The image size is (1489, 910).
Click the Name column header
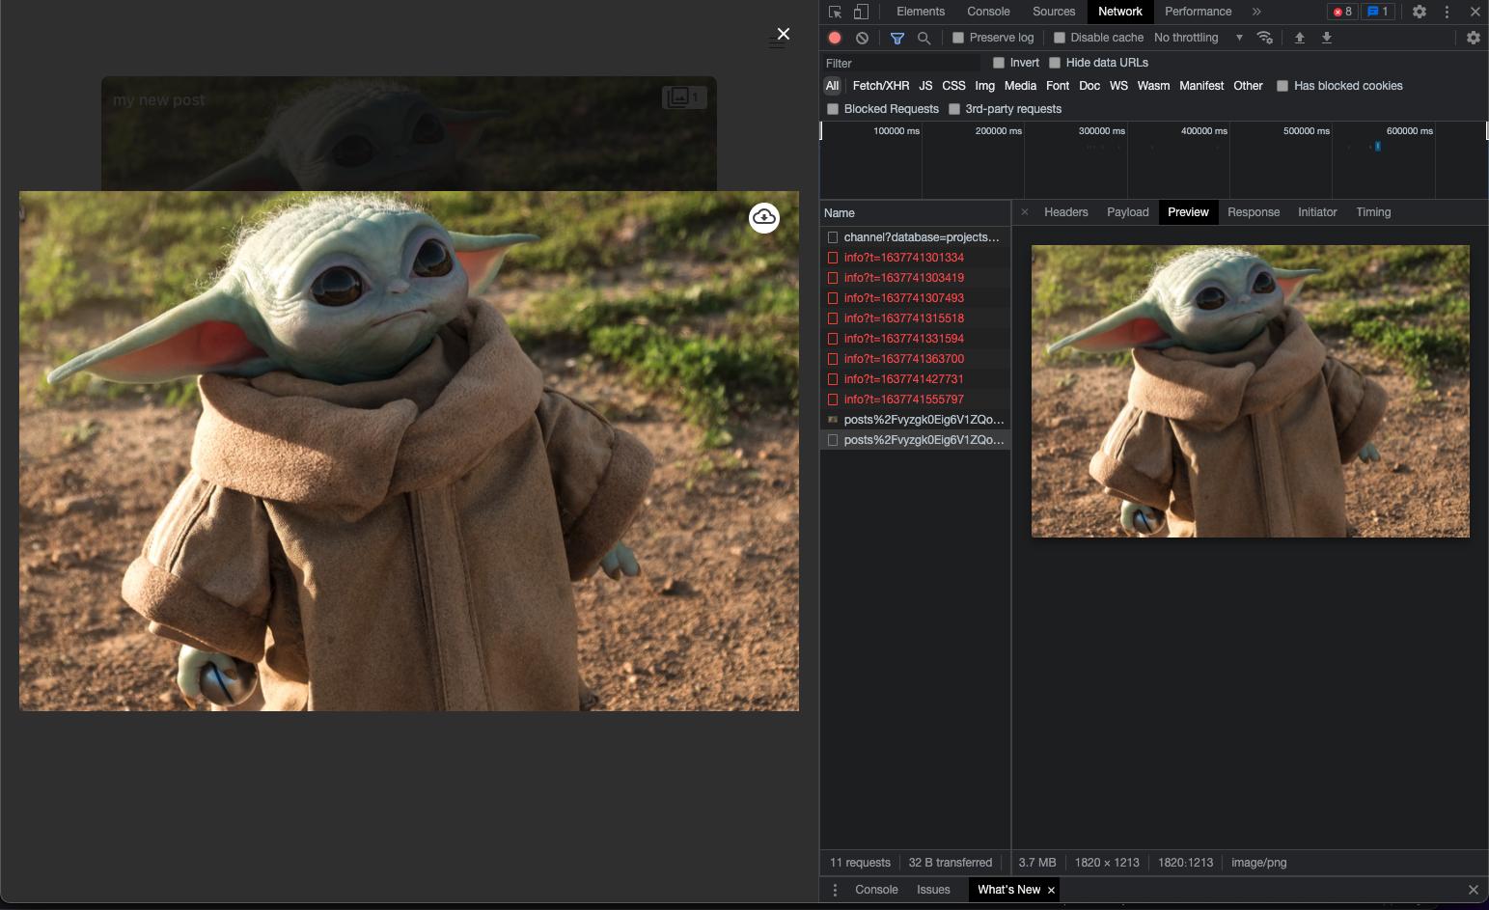[x=915, y=212]
